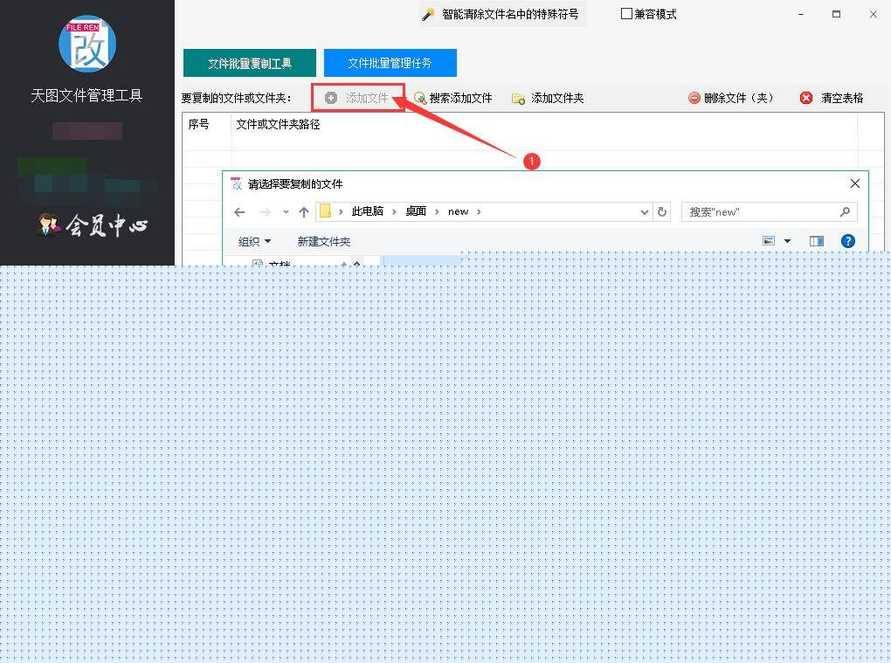Click 添加文件夹 button
Image resolution: width=891 pixels, height=663 pixels.
point(548,98)
